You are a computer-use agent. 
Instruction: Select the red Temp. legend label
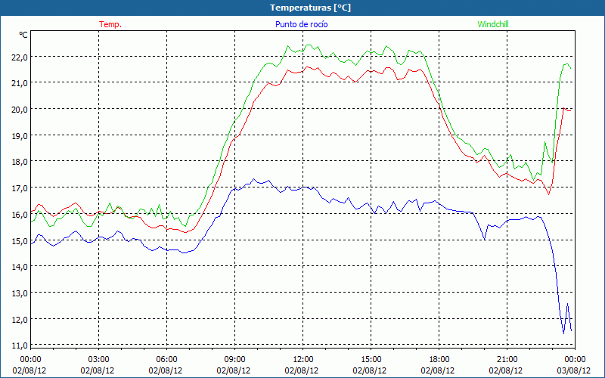(110, 24)
